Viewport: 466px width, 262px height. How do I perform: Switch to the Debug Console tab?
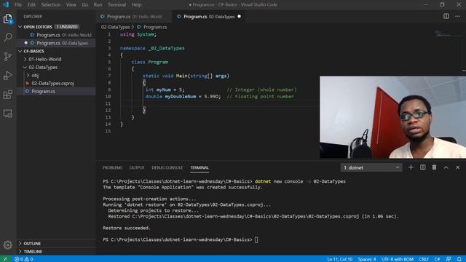pyautogui.click(x=167, y=168)
